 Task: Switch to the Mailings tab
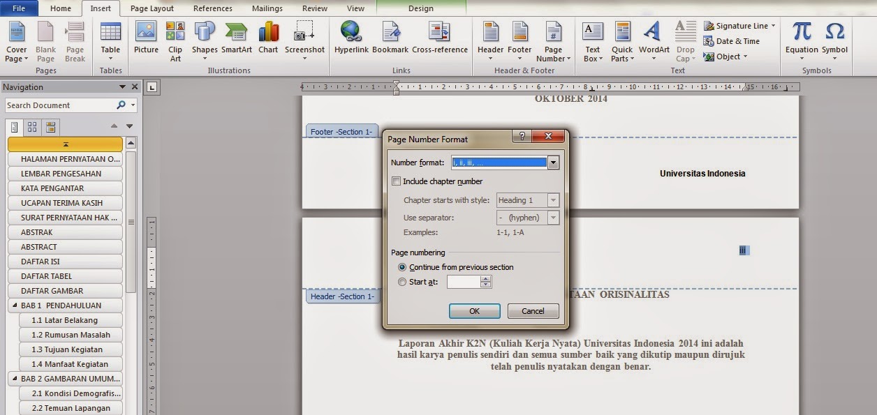click(266, 8)
